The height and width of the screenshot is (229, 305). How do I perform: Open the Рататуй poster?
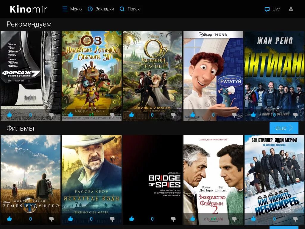pos(213,76)
